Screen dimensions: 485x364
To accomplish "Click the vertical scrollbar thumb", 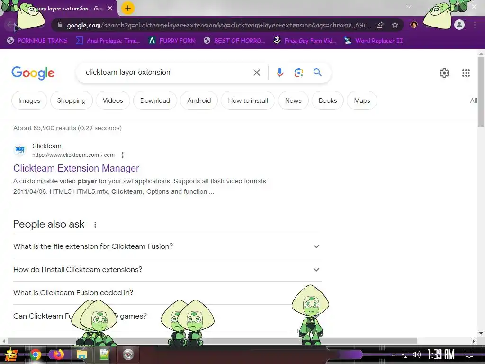I will point(481,91).
